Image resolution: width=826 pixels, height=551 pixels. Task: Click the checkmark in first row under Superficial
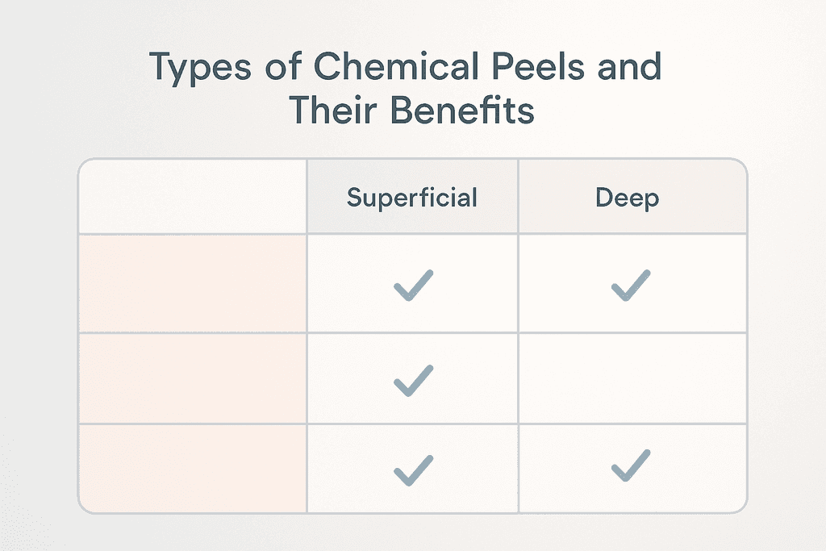coord(413,286)
